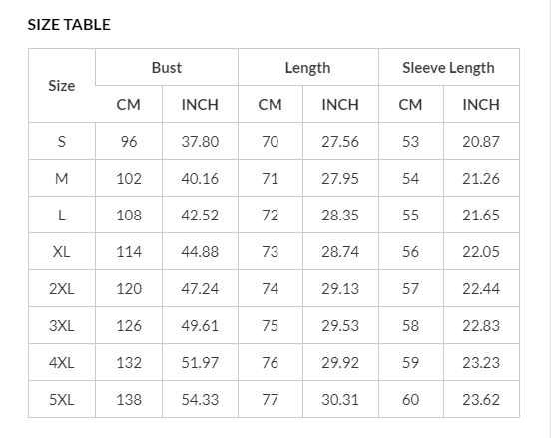554x438 pixels.
Task: Select the Bust column header
Action: [167, 67]
